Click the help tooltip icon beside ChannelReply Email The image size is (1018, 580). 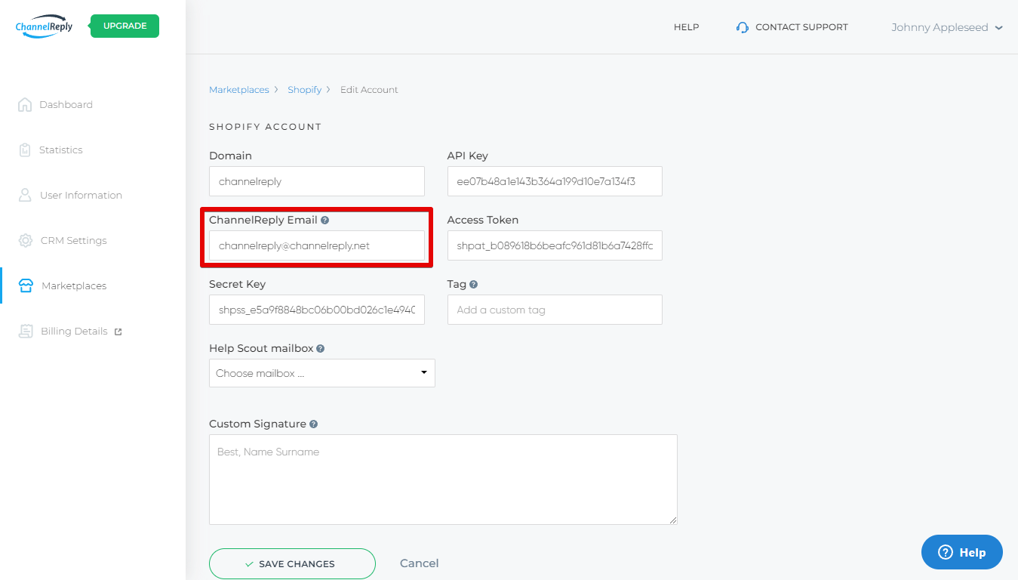pyautogui.click(x=325, y=220)
